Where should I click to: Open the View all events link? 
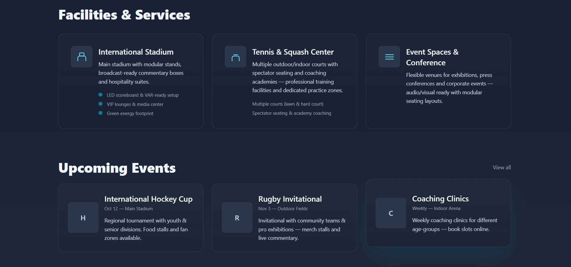click(x=502, y=167)
